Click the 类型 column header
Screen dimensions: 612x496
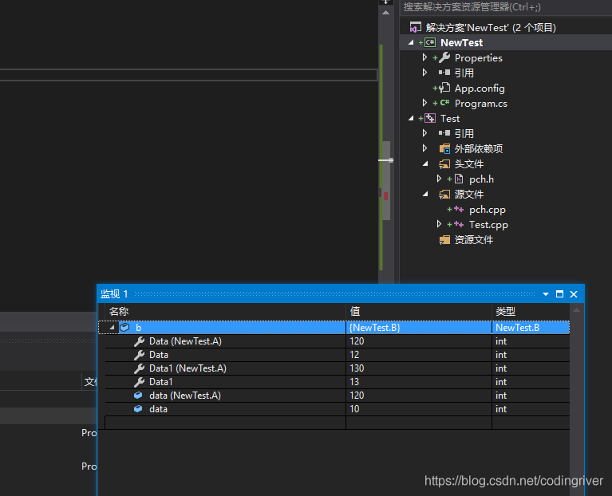click(531, 312)
